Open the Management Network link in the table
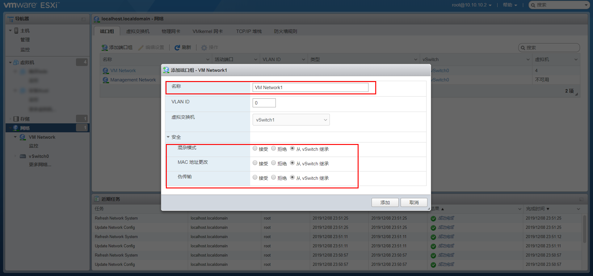This screenshot has width=593, height=276. pos(133,80)
